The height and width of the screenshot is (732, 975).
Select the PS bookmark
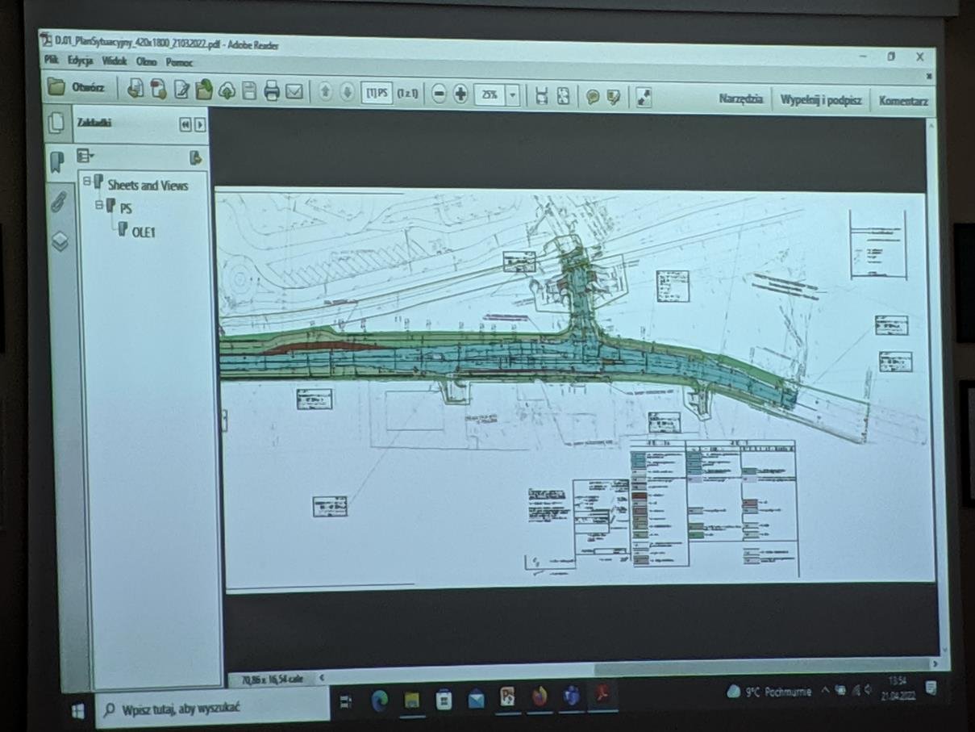126,208
